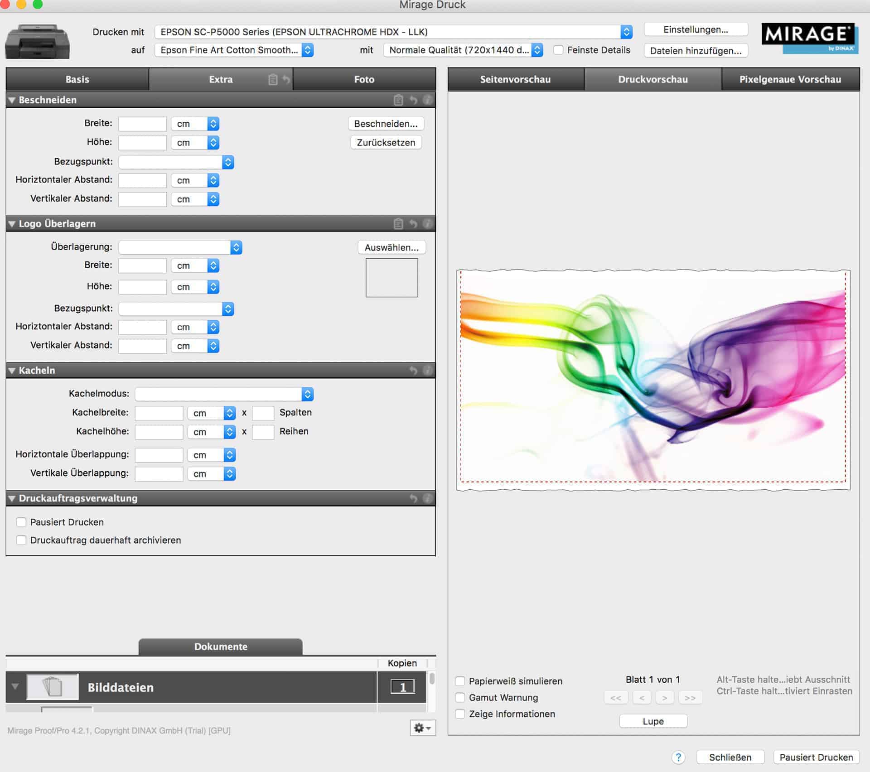The image size is (870, 772).
Task: Click the Beschneiden Breite input field
Action: click(142, 124)
